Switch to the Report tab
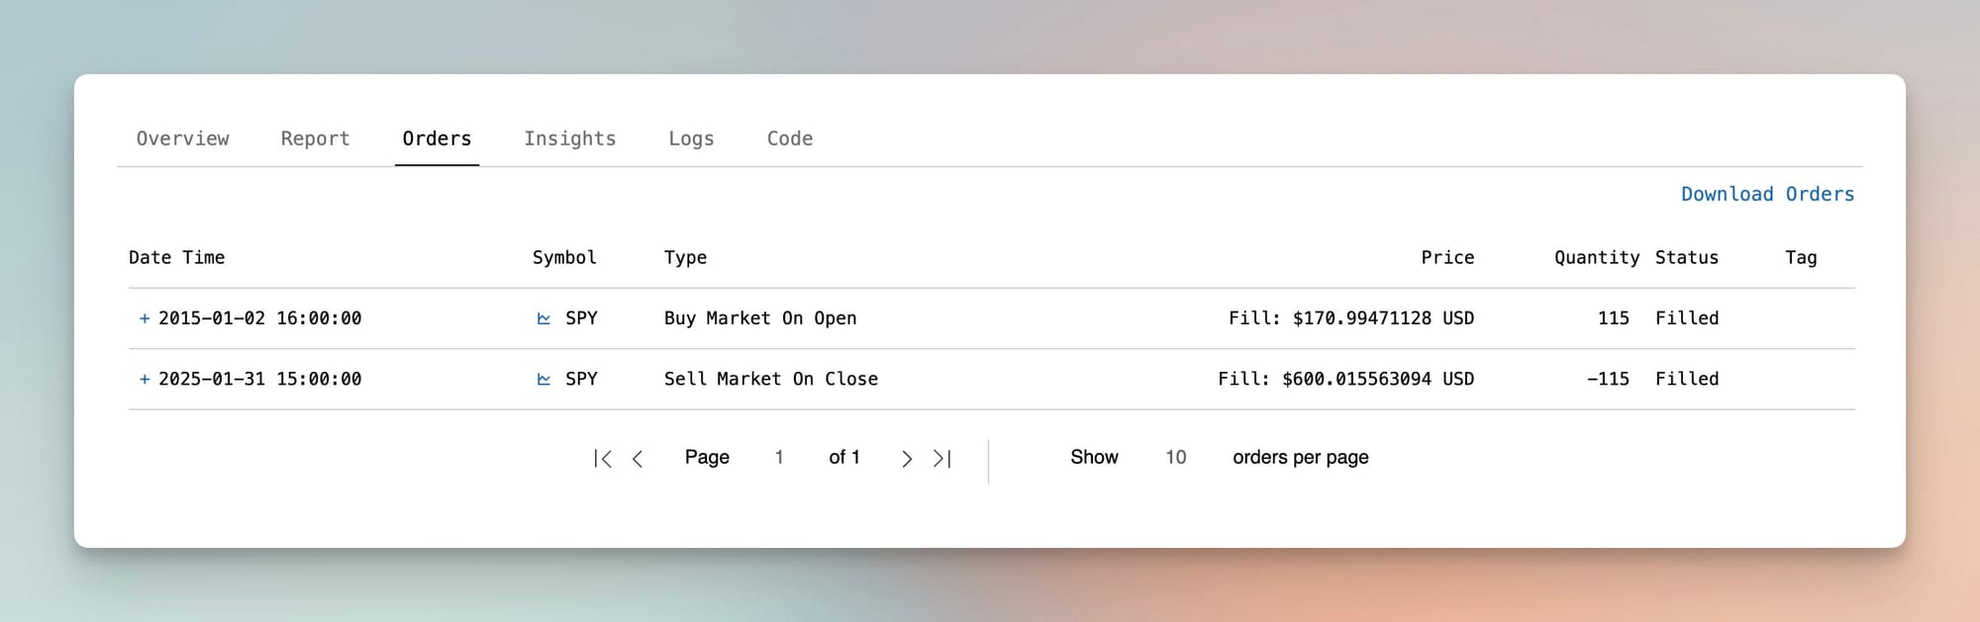This screenshot has height=622, width=1980. pyautogui.click(x=315, y=138)
